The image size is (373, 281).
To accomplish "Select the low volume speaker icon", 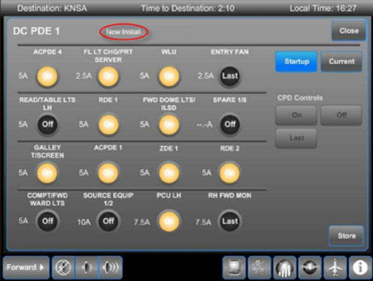I will point(87,267).
